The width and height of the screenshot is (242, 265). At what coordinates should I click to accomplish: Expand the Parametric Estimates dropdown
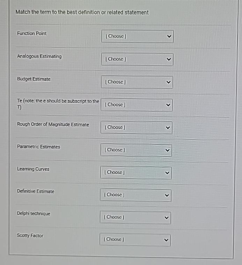pos(136,150)
